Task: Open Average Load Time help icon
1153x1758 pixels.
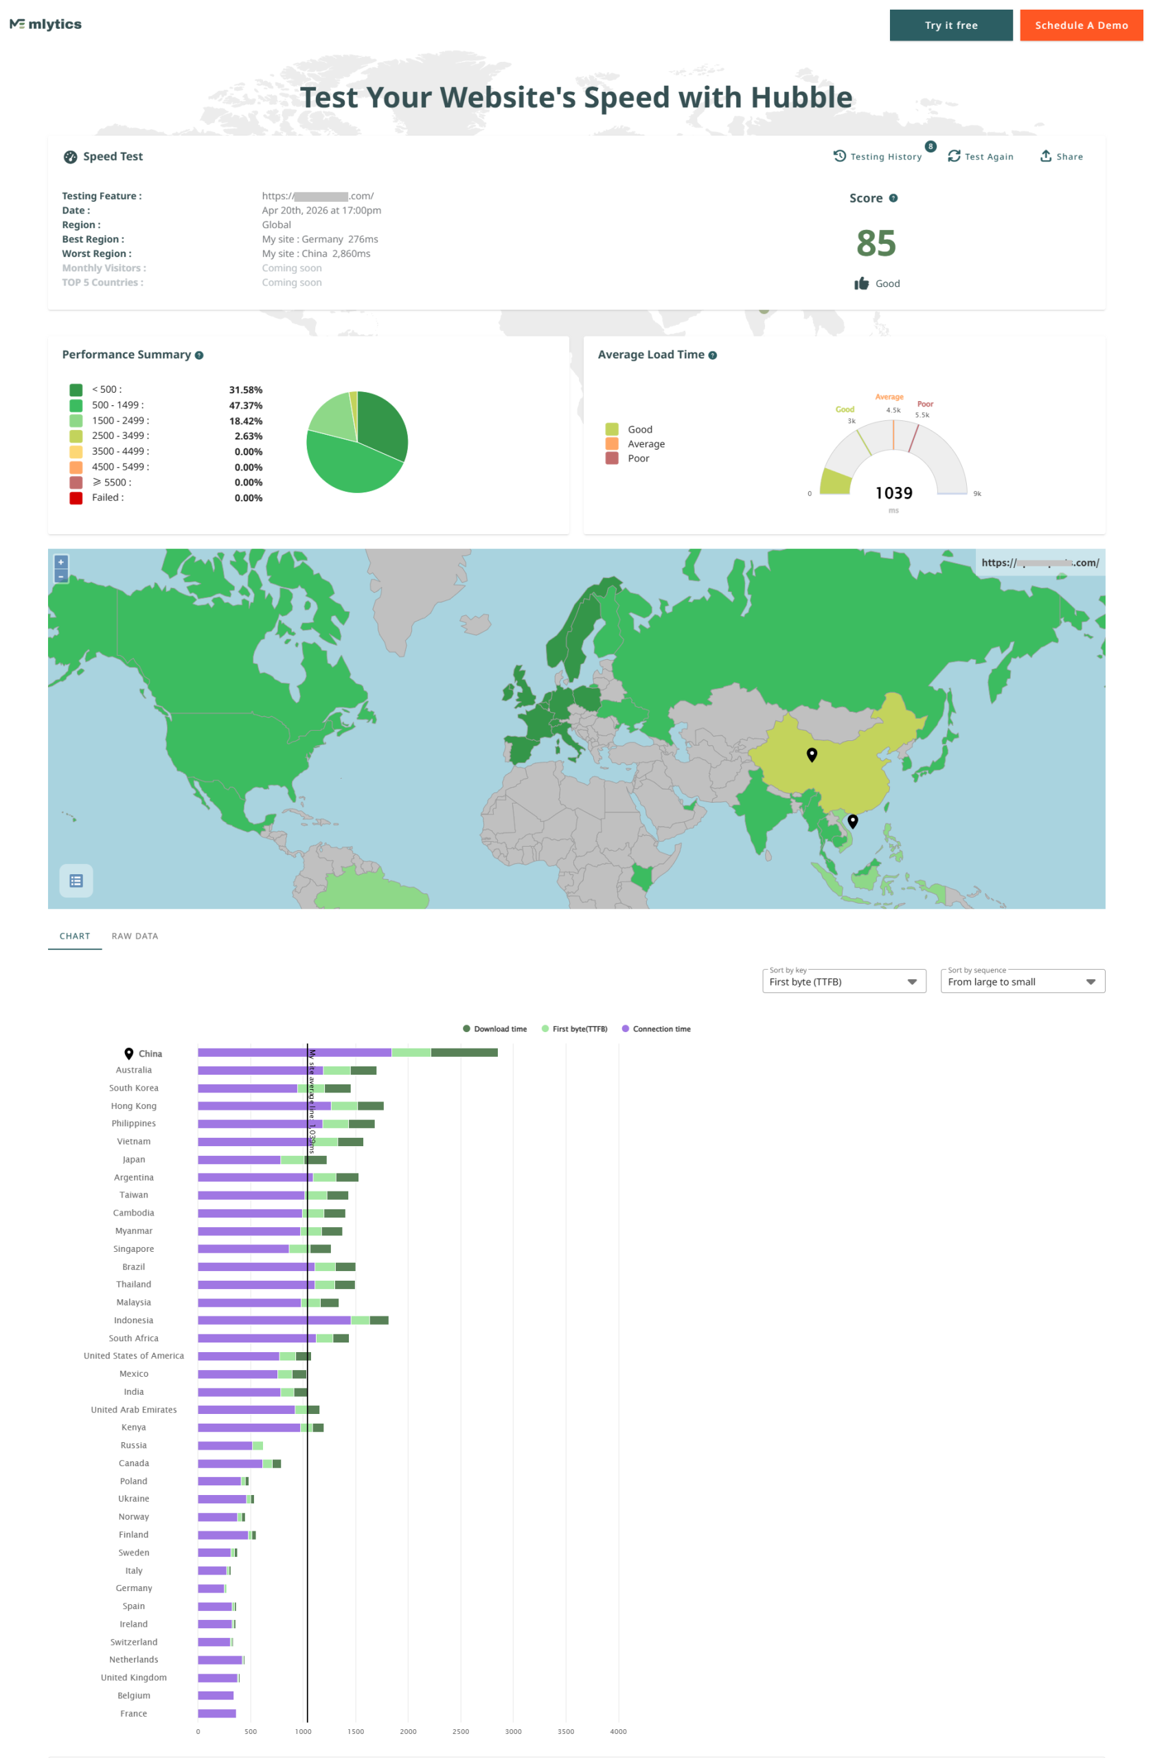Action: pos(712,355)
